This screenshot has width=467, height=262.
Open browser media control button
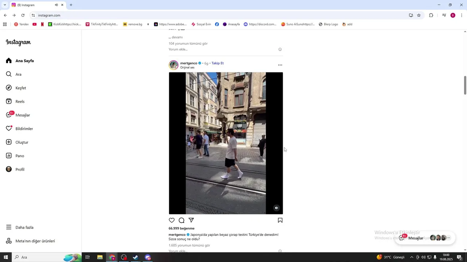(444, 15)
